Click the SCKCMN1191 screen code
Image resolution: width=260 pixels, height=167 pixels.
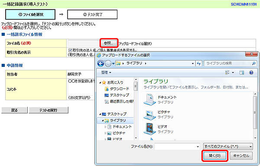[244, 4]
